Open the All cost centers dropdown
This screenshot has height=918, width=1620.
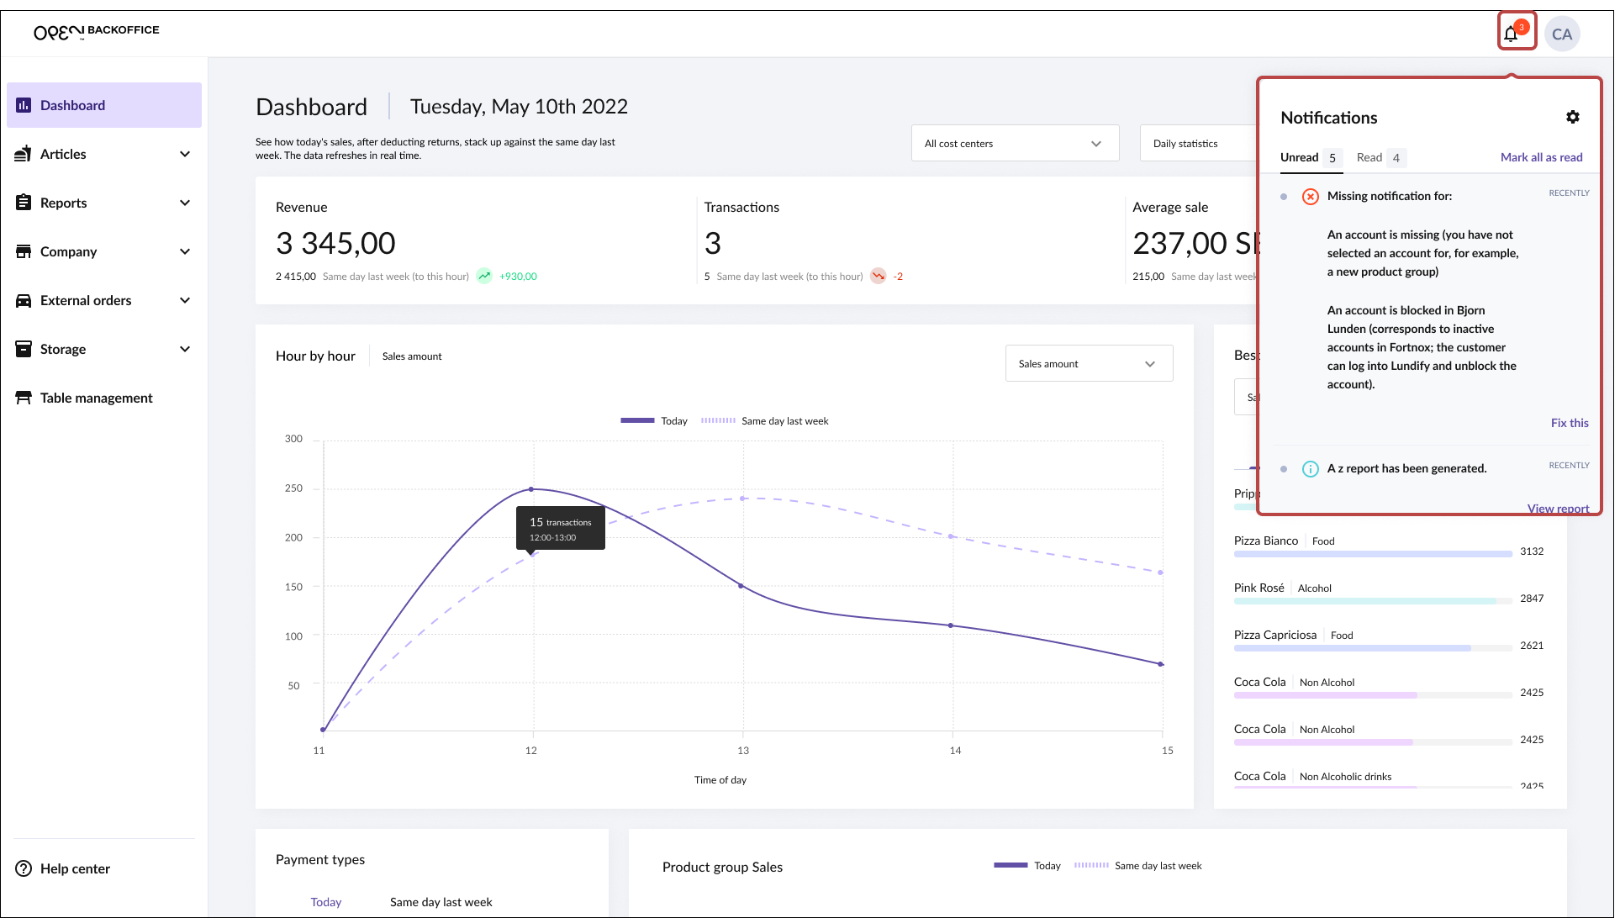click(1014, 143)
